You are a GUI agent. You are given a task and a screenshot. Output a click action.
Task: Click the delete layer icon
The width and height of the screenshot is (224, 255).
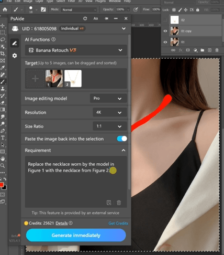click(x=217, y=50)
